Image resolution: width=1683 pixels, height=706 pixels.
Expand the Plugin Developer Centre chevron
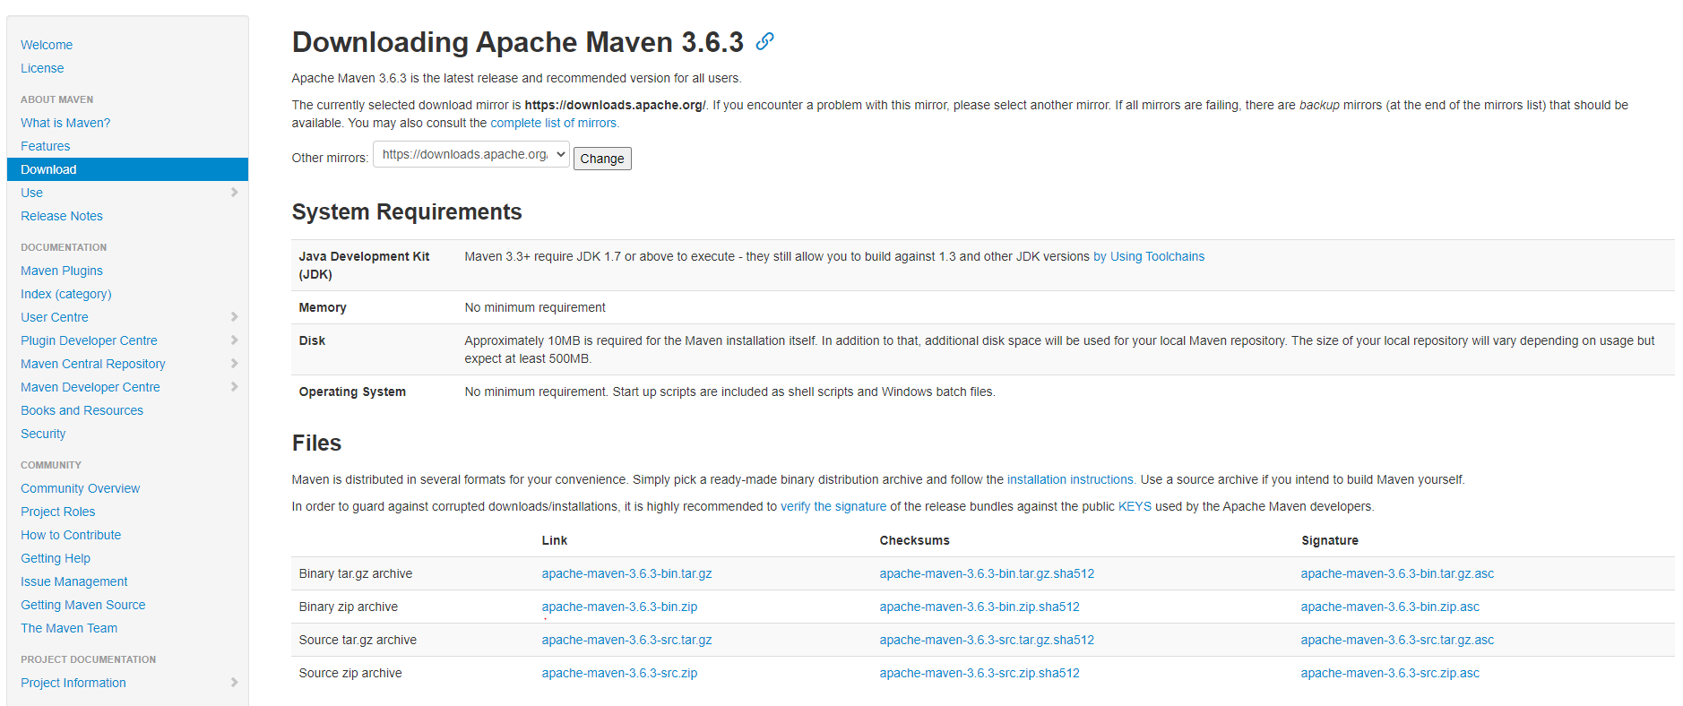[234, 340]
